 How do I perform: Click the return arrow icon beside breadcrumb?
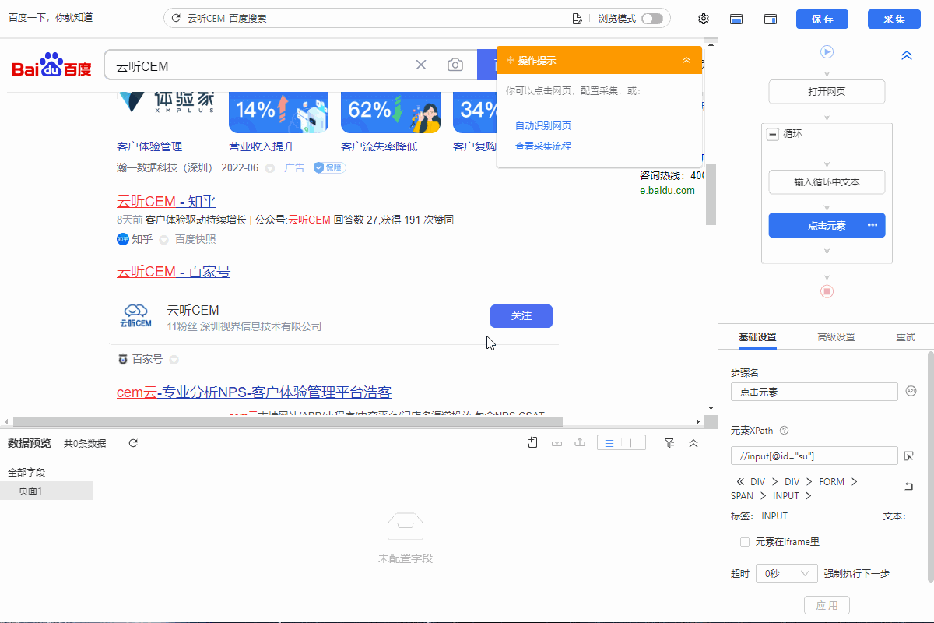[908, 487]
